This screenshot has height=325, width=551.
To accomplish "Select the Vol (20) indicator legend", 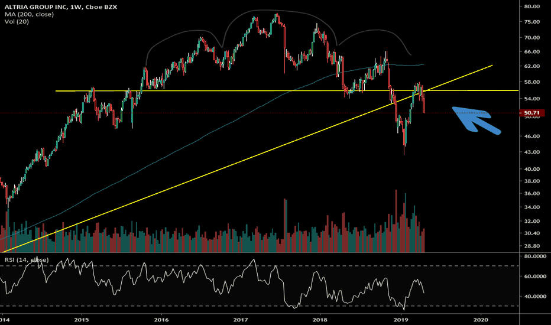I will point(17,22).
